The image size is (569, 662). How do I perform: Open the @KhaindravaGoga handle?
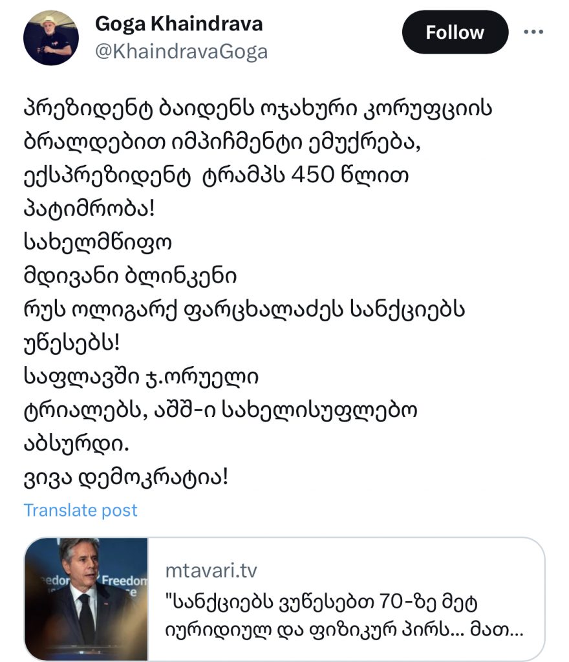tap(182, 52)
